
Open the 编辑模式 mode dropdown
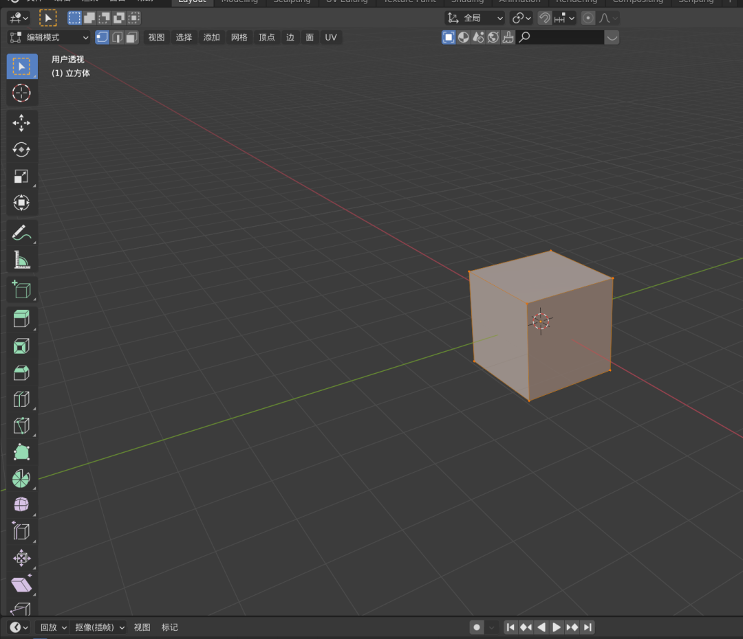pyautogui.click(x=50, y=37)
